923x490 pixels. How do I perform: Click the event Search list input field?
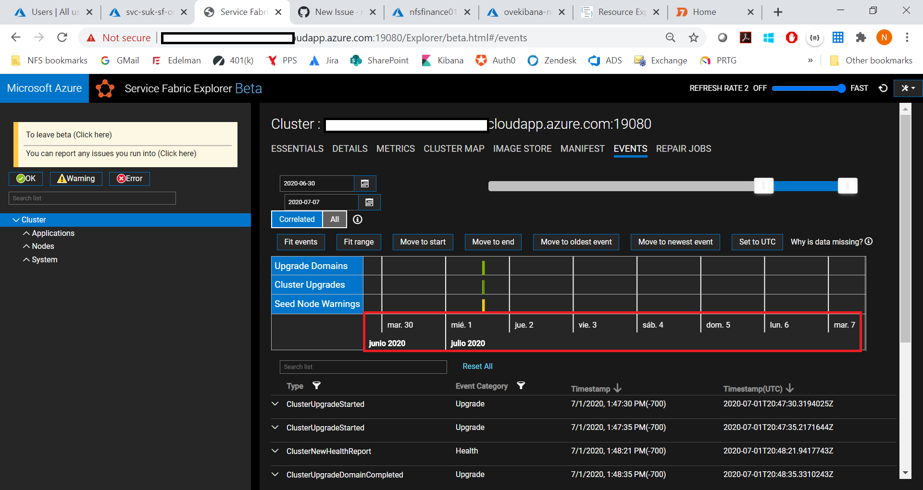[363, 367]
